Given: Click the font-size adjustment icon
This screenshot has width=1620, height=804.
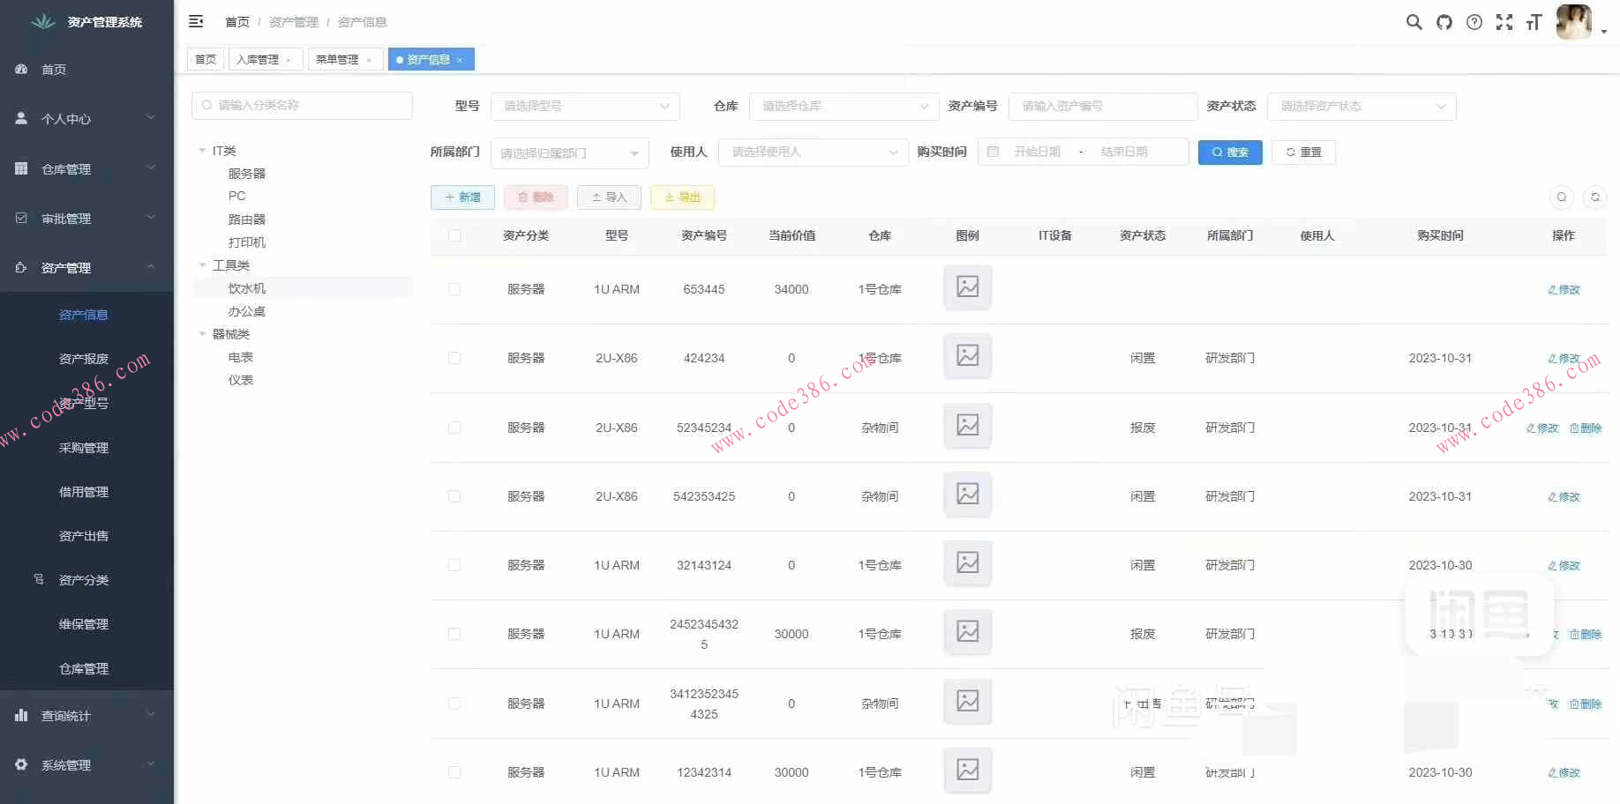Looking at the screenshot, I should point(1534,22).
